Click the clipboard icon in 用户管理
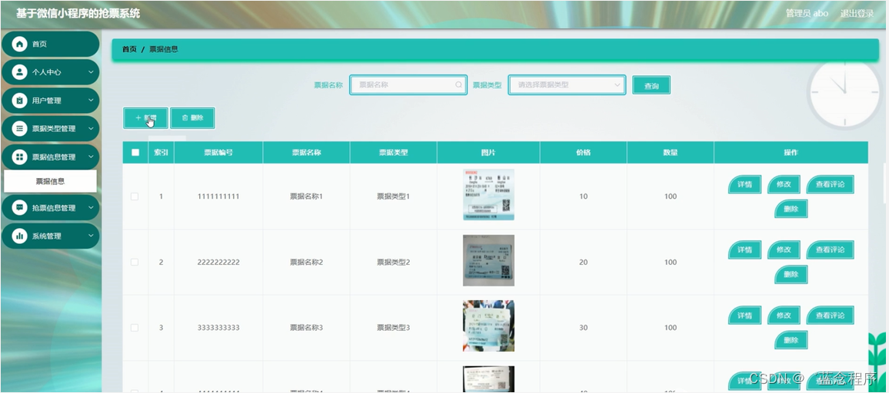 [x=20, y=101]
